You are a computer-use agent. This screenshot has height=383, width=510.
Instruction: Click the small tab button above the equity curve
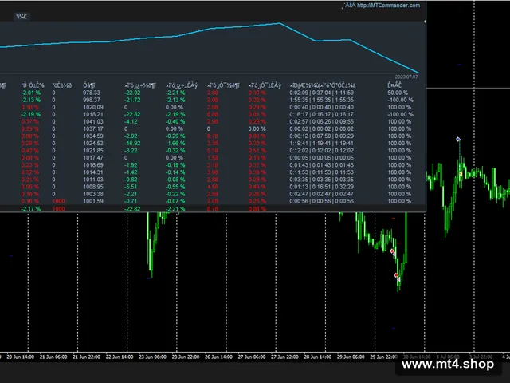click(x=22, y=17)
